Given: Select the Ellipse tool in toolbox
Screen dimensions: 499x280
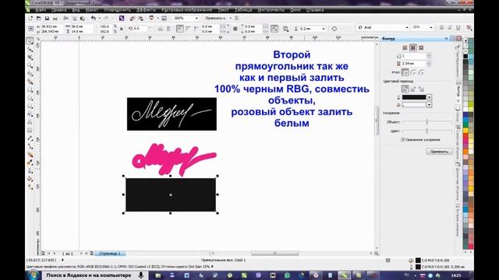Looking at the screenshot, I should click(30, 98).
